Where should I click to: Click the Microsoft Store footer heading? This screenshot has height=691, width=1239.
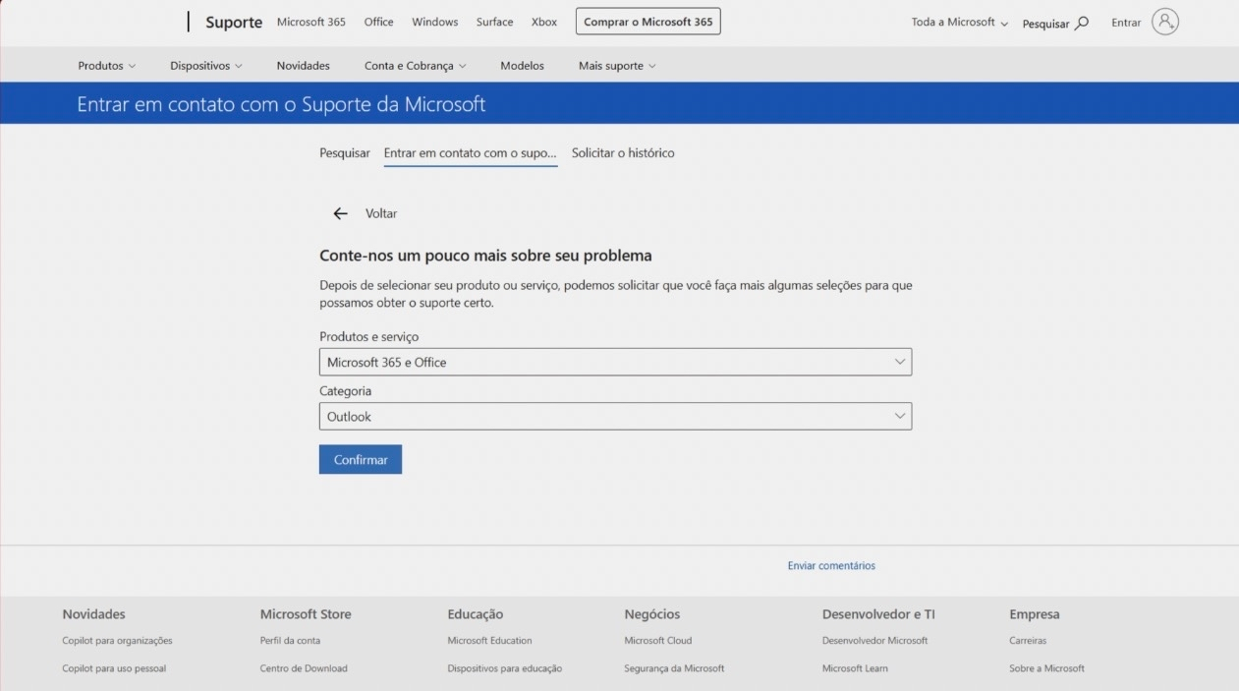tap(306, 614)
